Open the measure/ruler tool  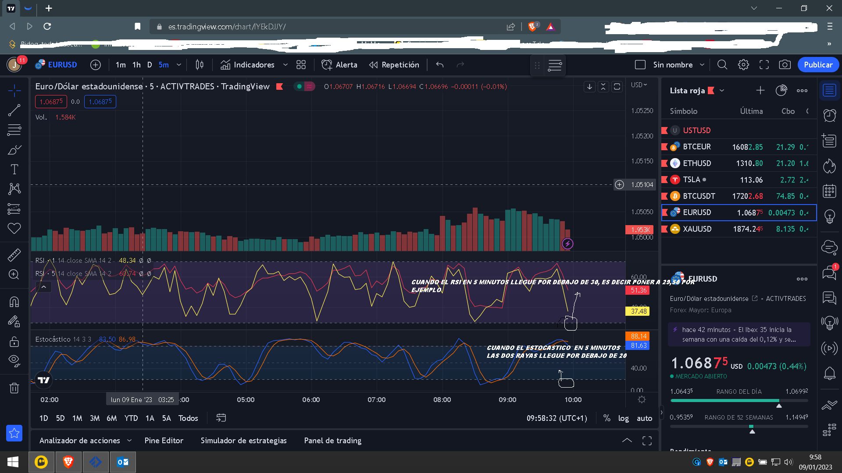tap(14, 254)
